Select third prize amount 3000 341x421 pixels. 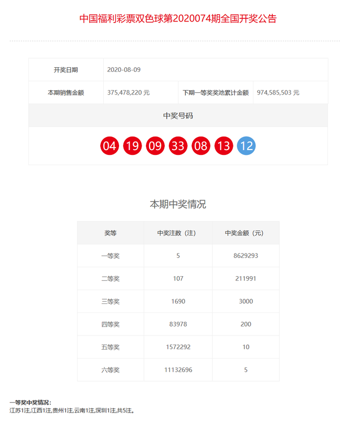pos(246,301)
